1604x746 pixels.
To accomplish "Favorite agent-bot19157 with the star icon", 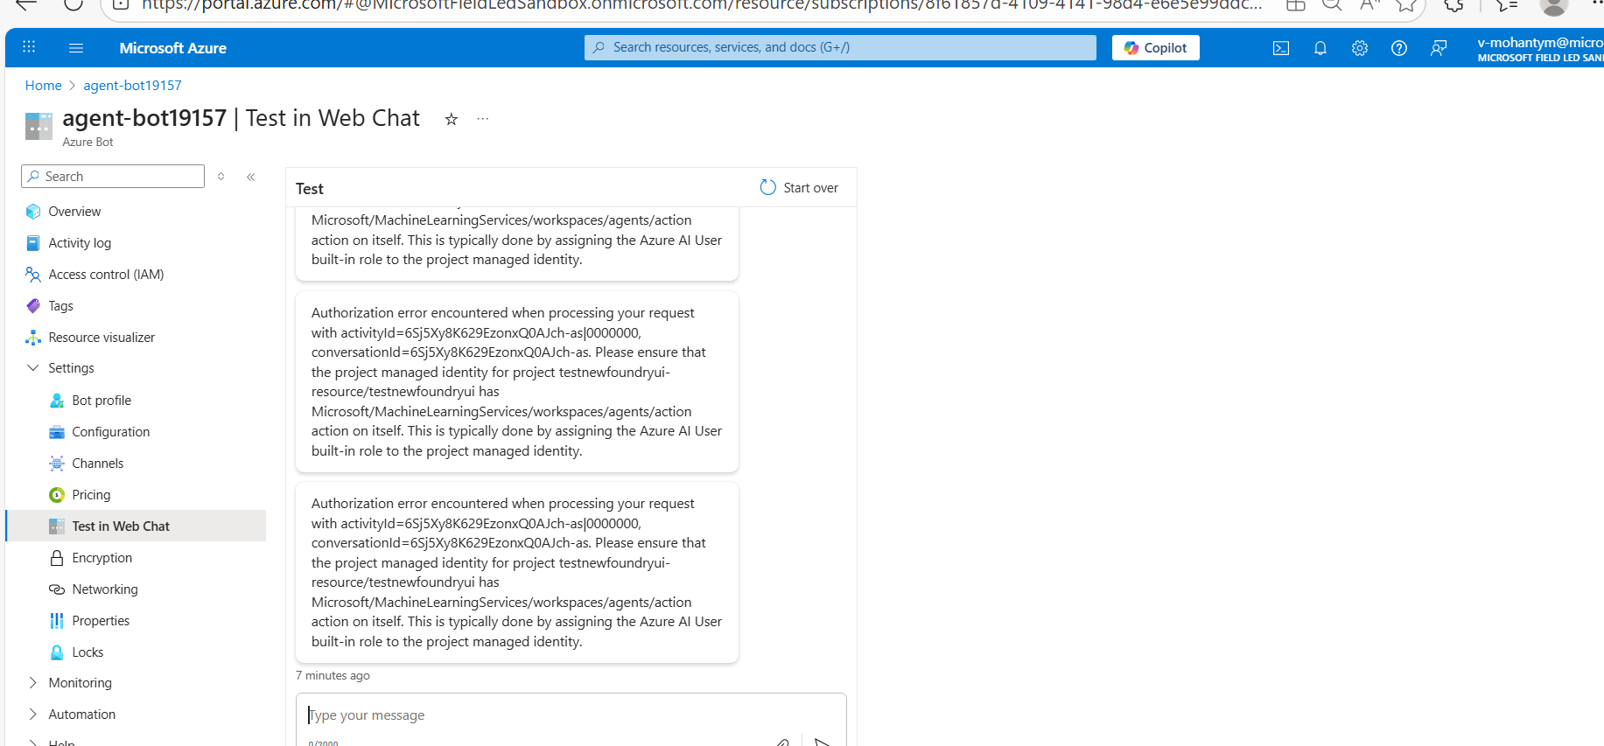I will click(x=452, y=119).
